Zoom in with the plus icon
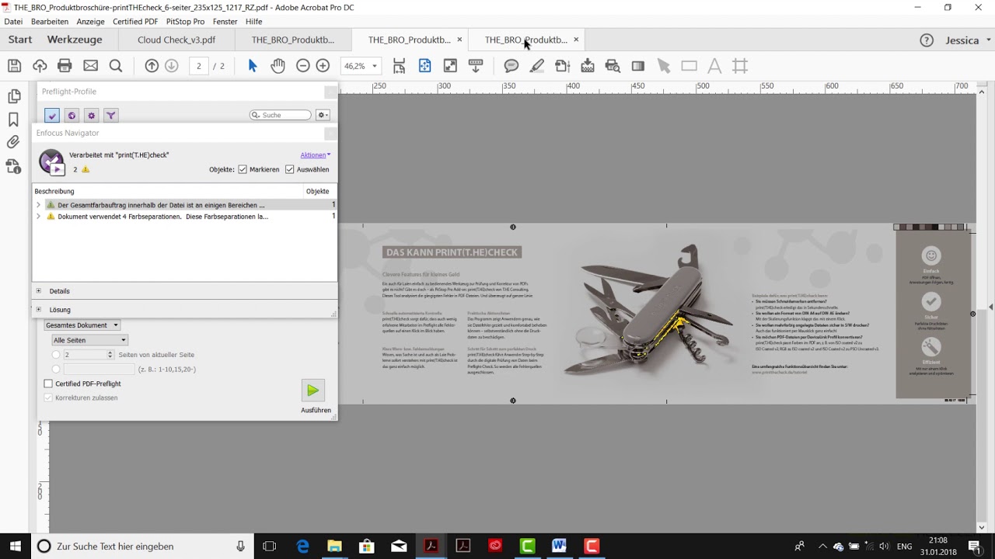 click(x=323, y=66)
